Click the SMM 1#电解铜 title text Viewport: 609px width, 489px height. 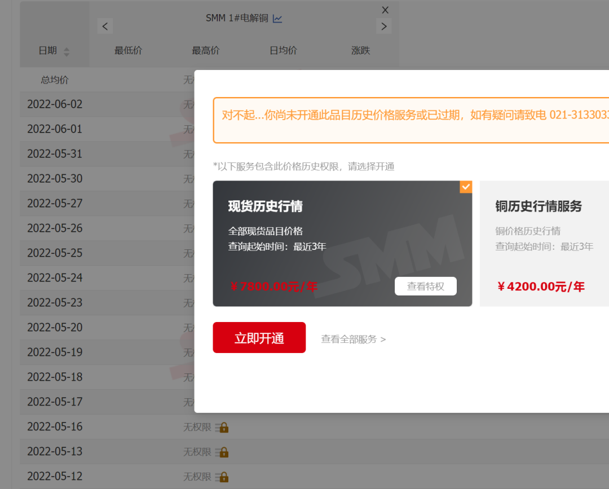pyautogui.click(x=237, y=18)
